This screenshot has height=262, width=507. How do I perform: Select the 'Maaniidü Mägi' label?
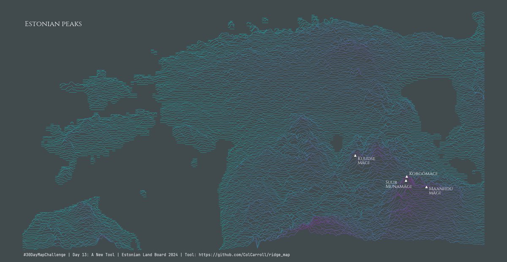click(x=441, y=191)
